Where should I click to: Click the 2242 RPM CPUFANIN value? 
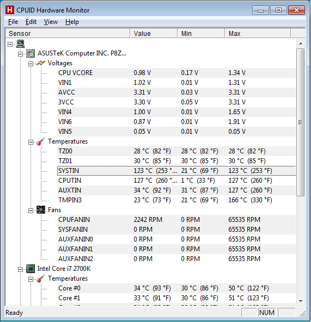coord(148,220)
